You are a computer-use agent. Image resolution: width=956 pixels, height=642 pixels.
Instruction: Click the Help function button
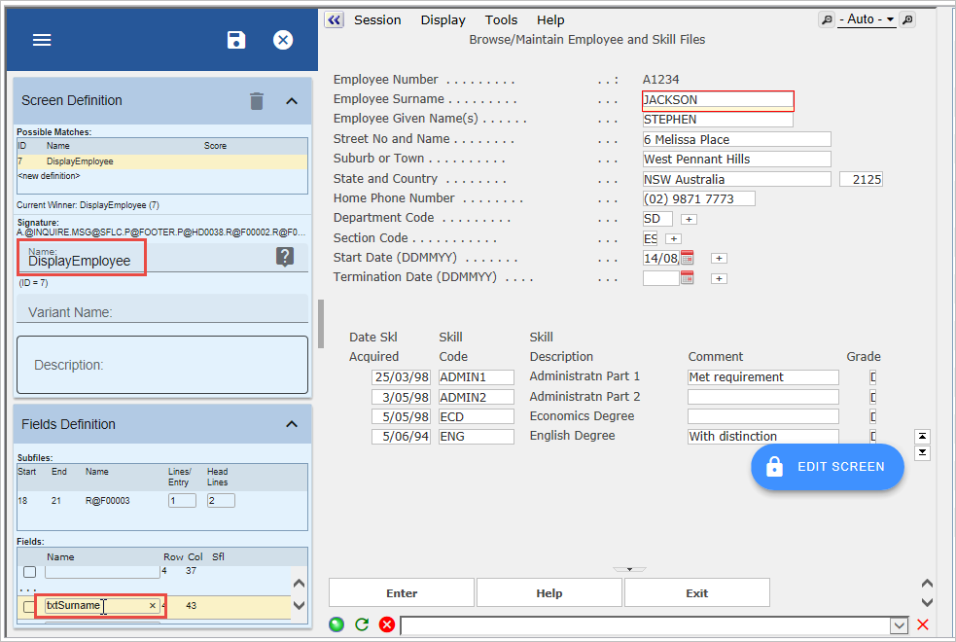[x=549, y=593]
